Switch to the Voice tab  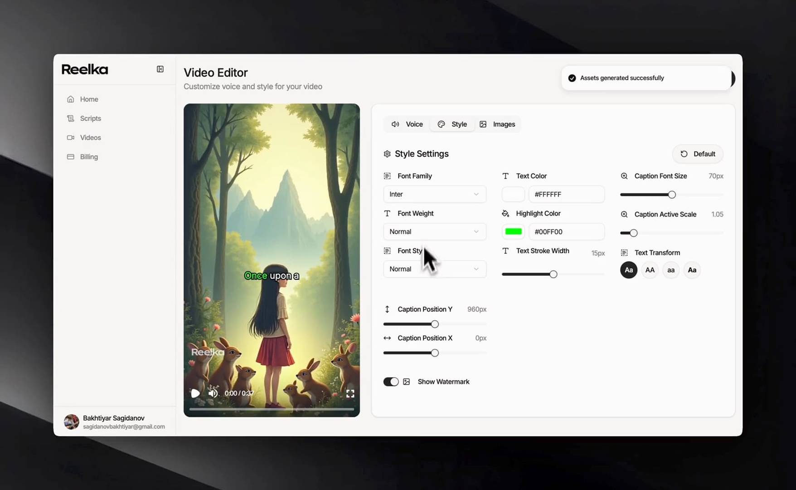click(407, 124)
